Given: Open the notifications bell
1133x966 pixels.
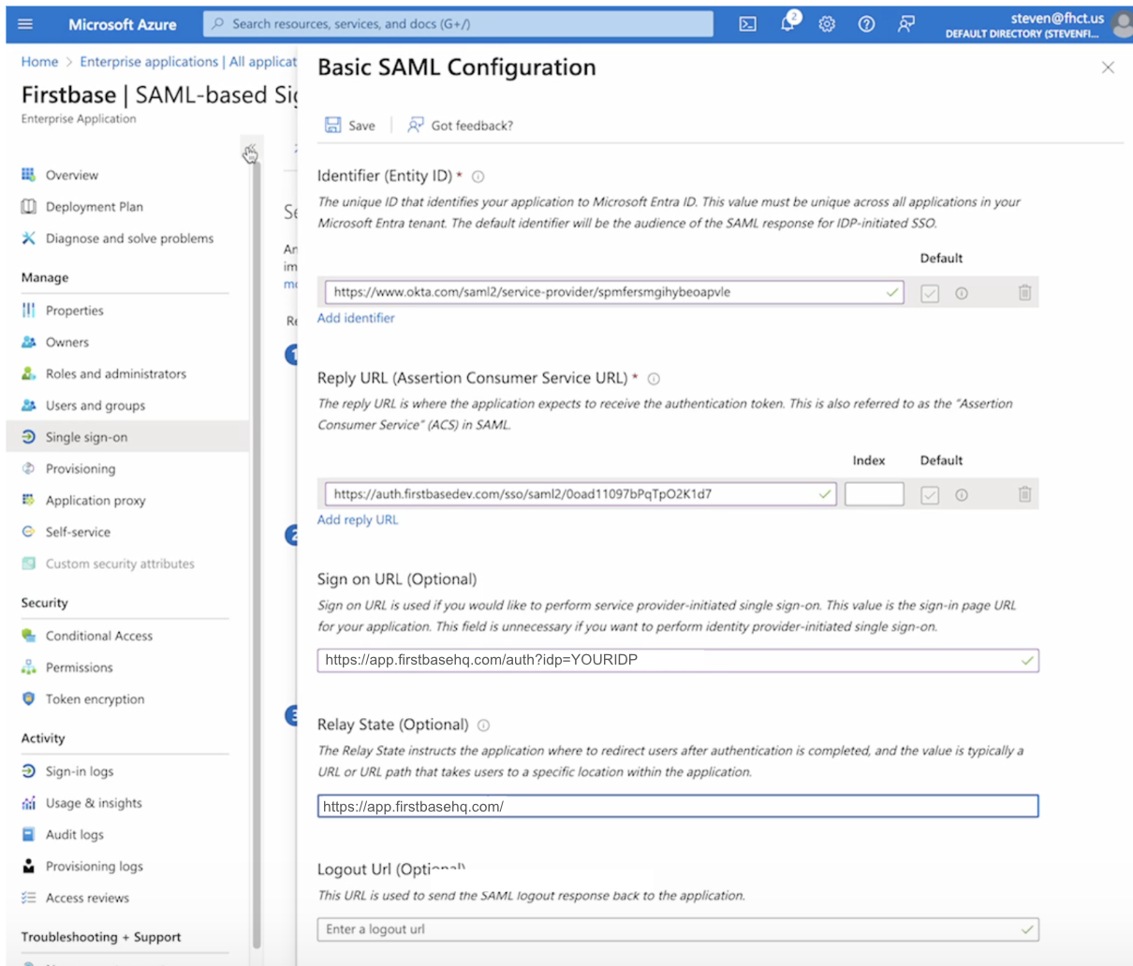Looking at the screenshot, I should (787, 23).
